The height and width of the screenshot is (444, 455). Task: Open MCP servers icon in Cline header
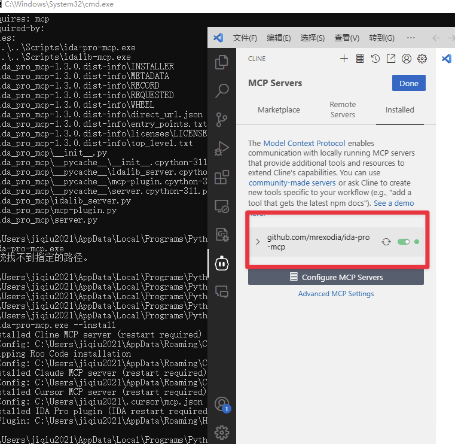pyautogui.click(x=360, y=59)
